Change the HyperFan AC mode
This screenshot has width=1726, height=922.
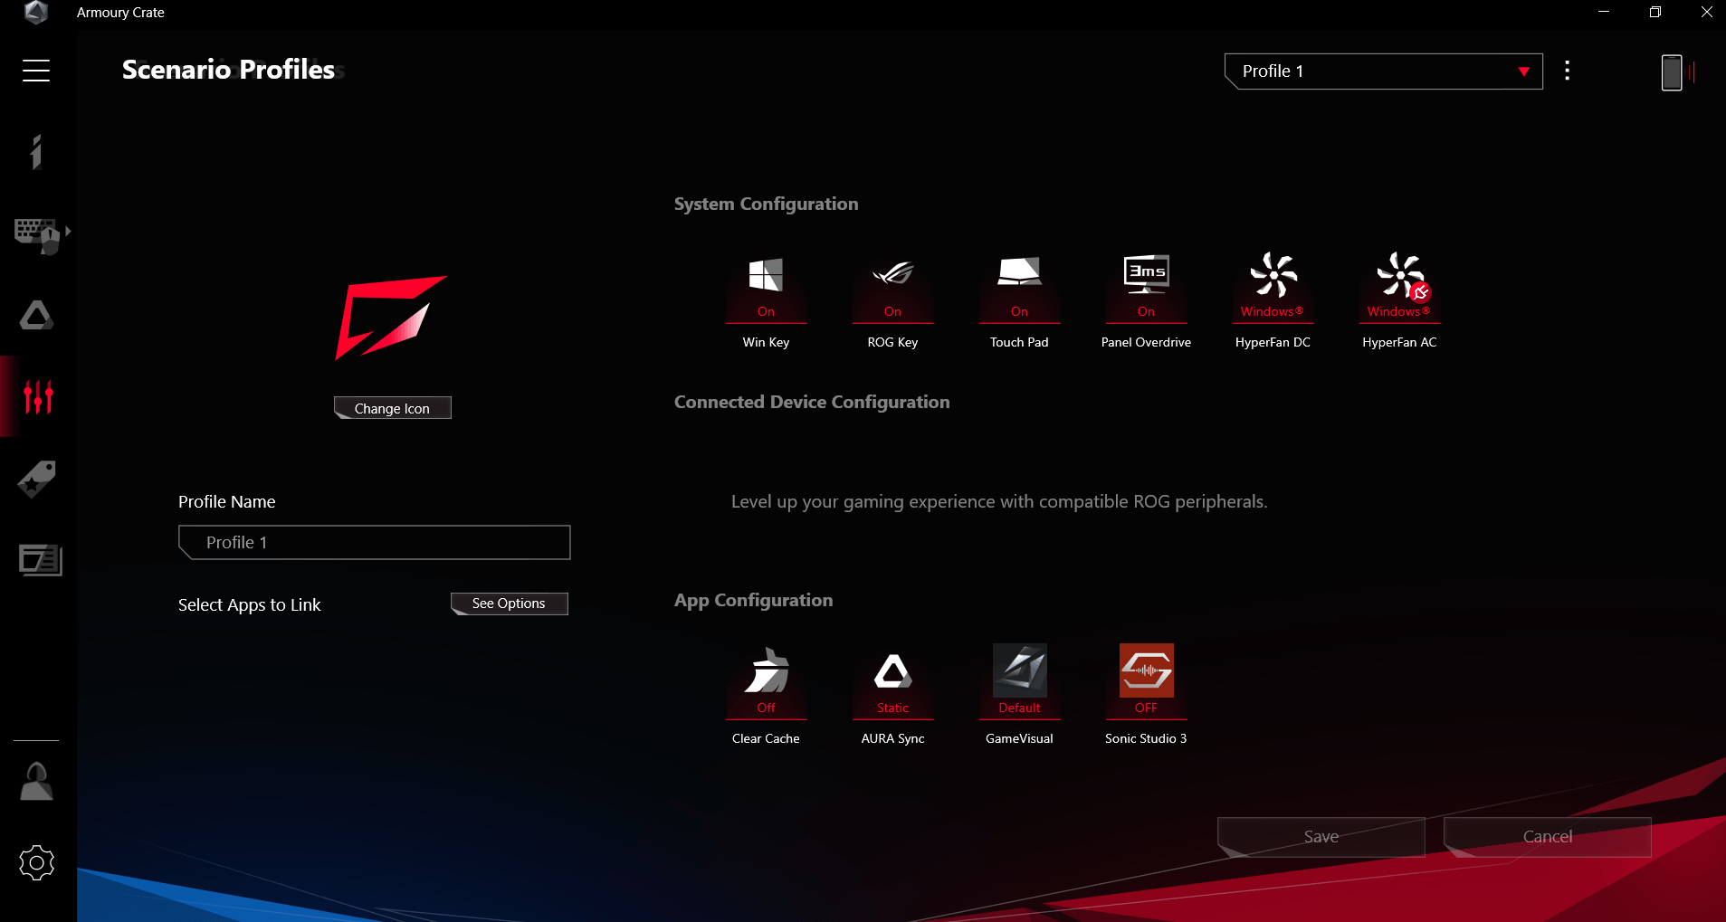point(1399,287)
